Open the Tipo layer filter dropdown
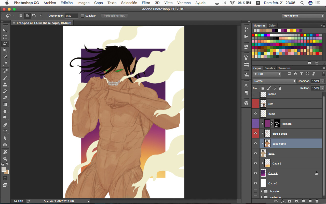The height and width of the screenshot is (204, 326). 267,74
